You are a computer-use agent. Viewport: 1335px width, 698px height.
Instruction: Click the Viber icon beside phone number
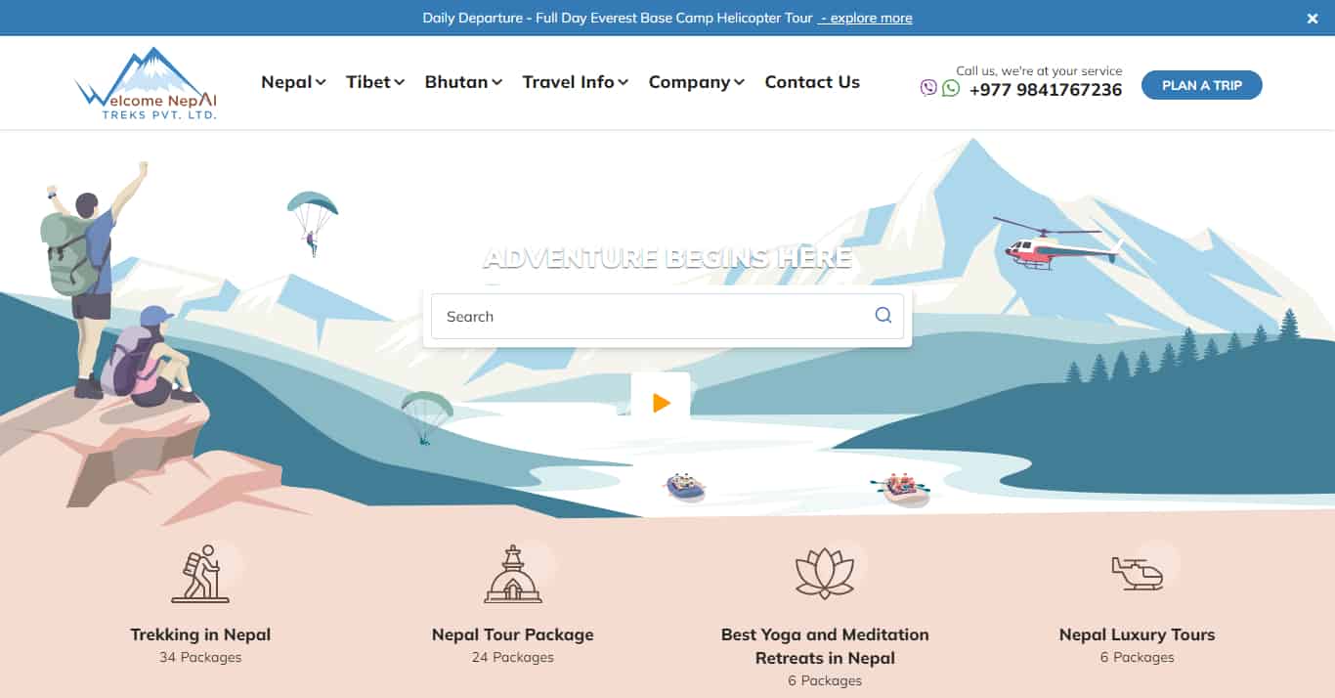pyautogui.click(x=928, y=88)
